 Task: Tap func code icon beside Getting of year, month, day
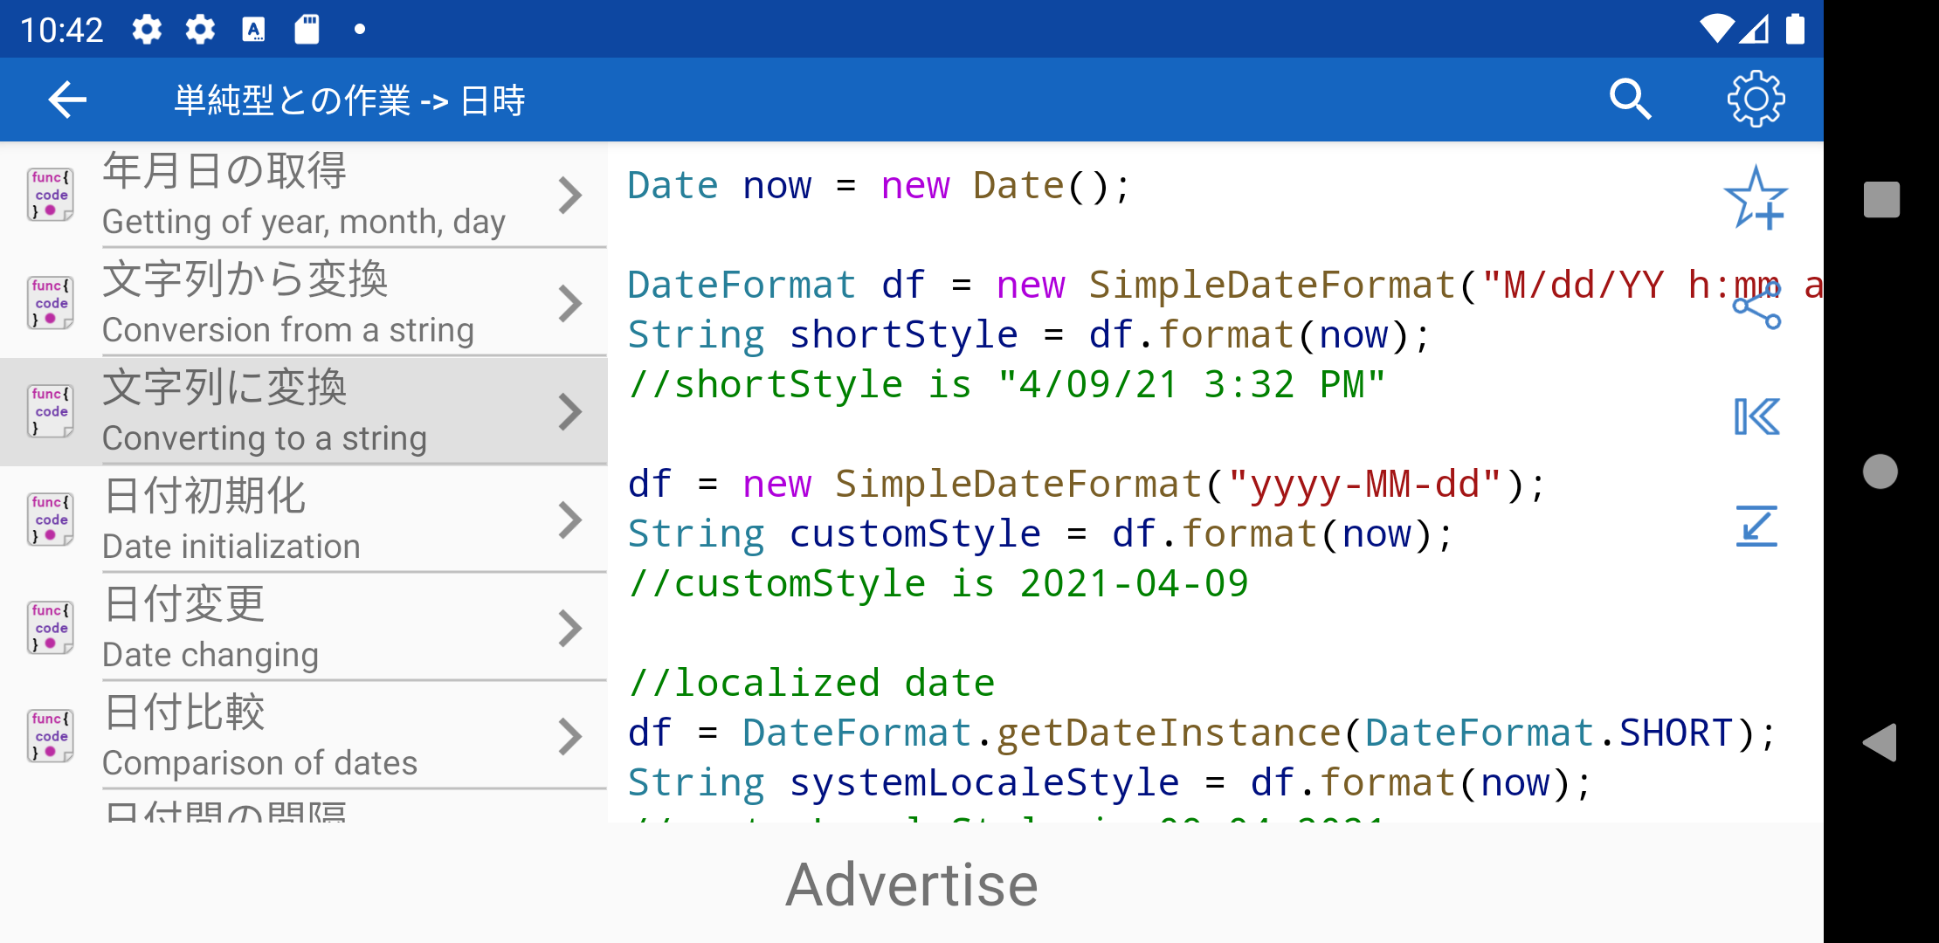tap(51, 195)
